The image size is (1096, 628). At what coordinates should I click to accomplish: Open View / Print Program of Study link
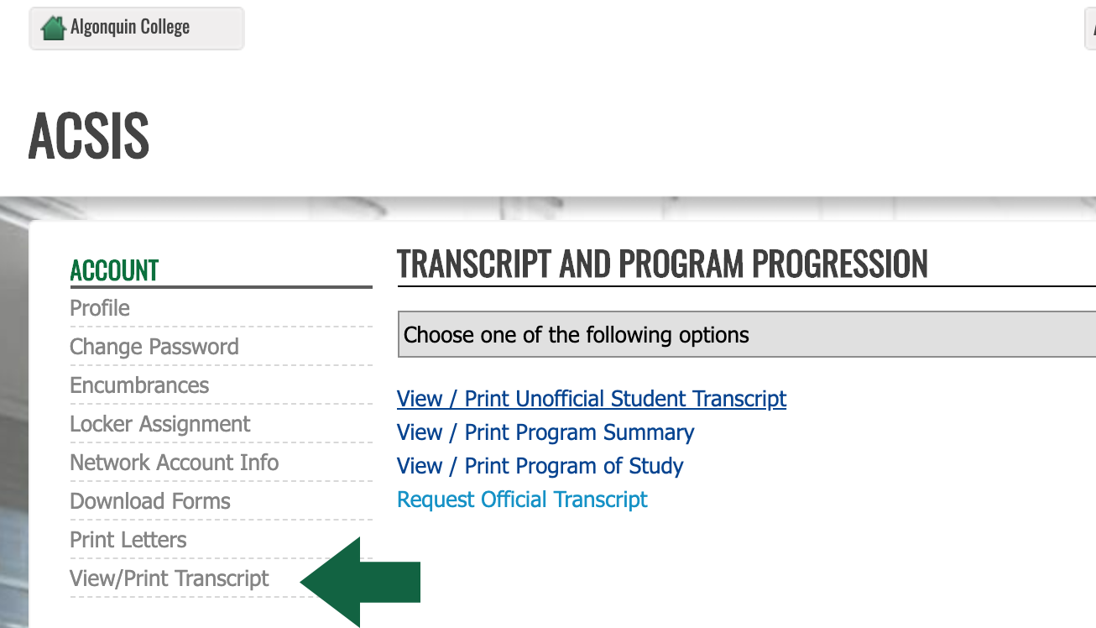click(x=540, y=466)
